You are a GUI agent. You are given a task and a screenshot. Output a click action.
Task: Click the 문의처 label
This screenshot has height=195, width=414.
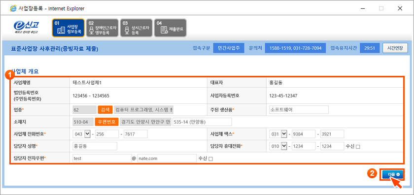point(255,48)
